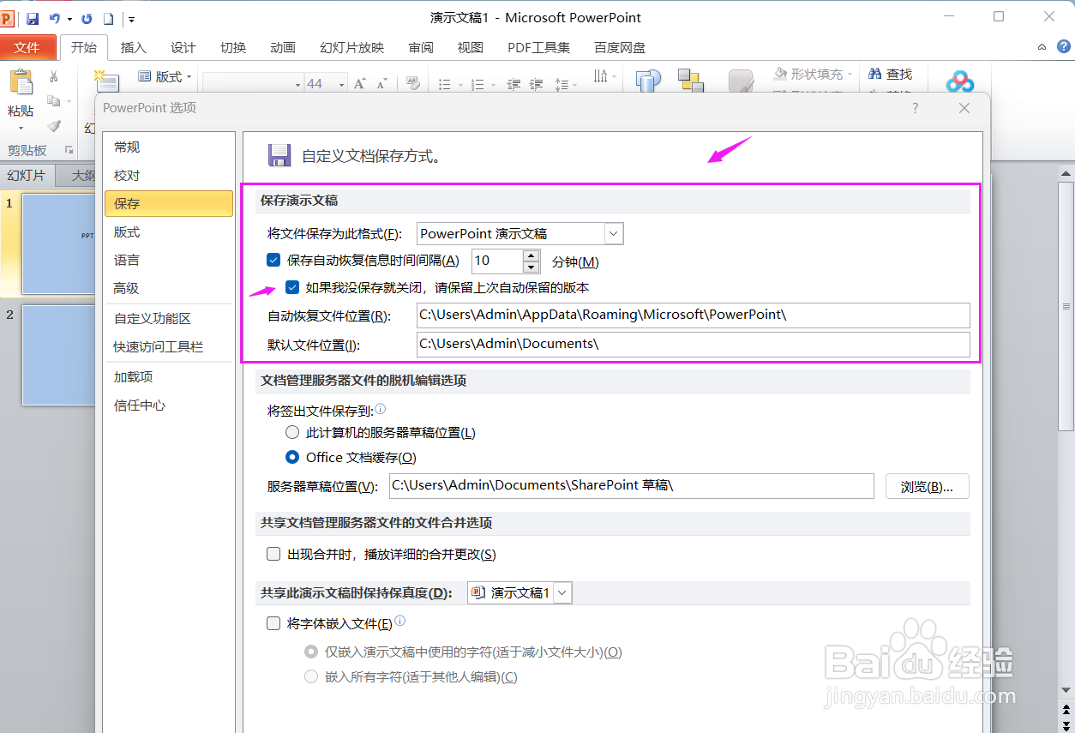
Task: Click the PowerPoint help icon at top right
Action: [1063, 48]
